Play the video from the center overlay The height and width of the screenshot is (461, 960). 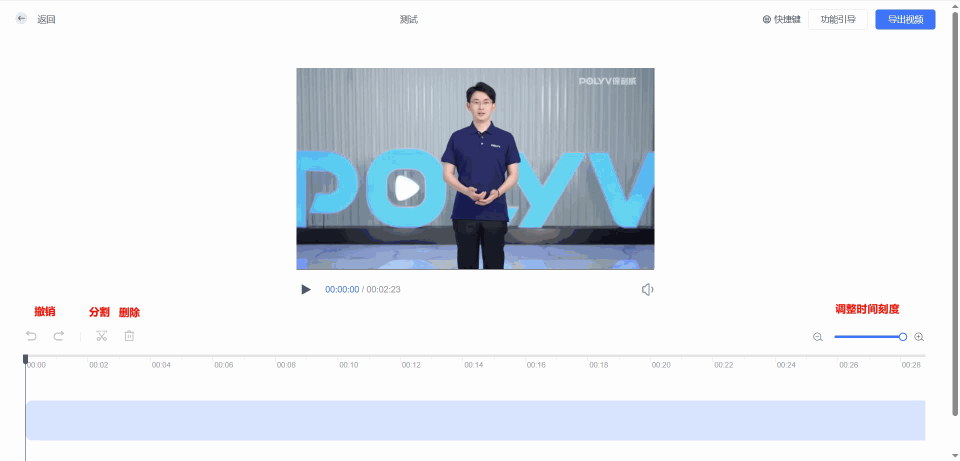pos(407,188)
